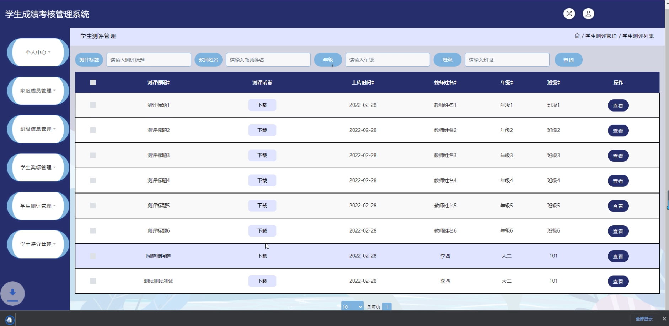Sort table by 测评标题 column
This screenshot has width=669, height=326.
(159, 82)
